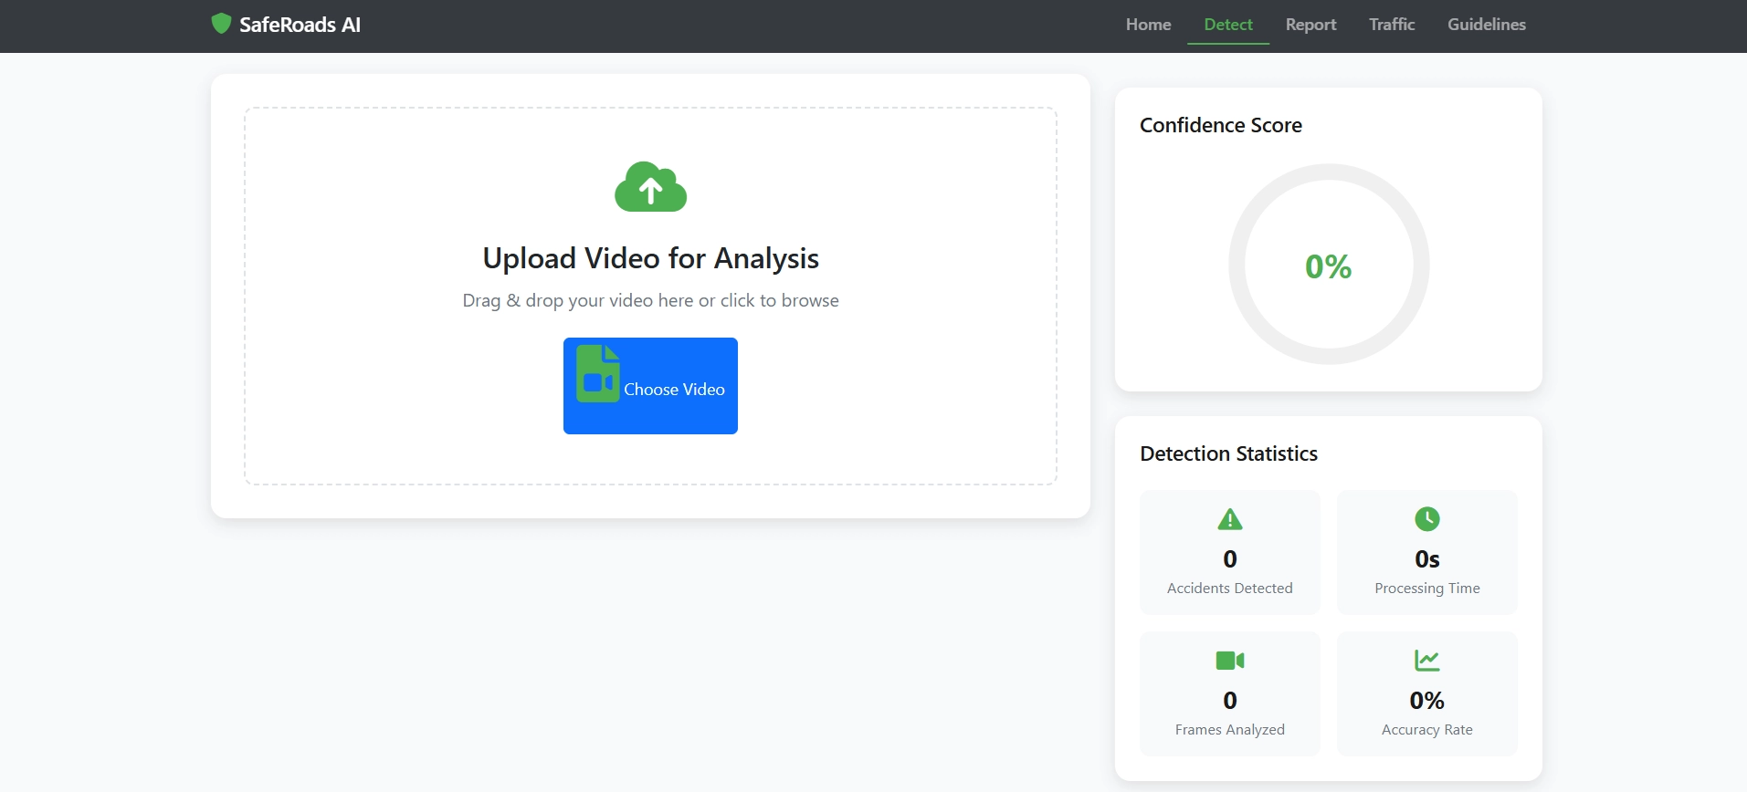Open the Traffic navigation link
Image resolution: width=1747 pixels, height=792 pixels.
1391,25
